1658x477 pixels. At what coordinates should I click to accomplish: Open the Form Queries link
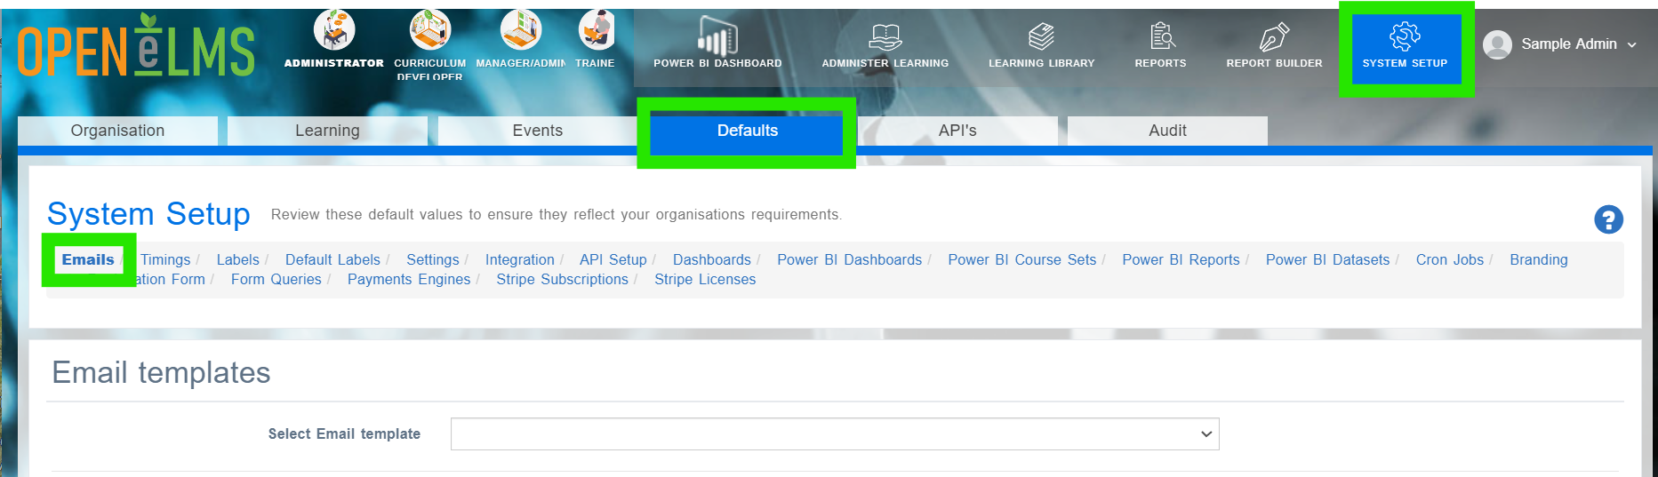[276, 279]
